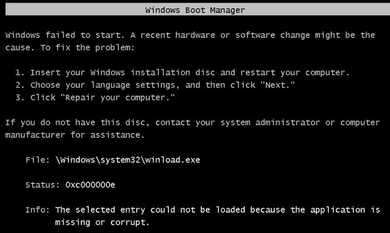390x233 pixels.
Task: Click the Windows Boot Manager title bar
Action: 195,10
